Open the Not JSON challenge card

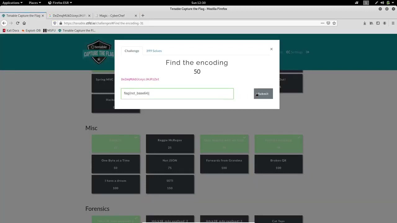[170, 164]
